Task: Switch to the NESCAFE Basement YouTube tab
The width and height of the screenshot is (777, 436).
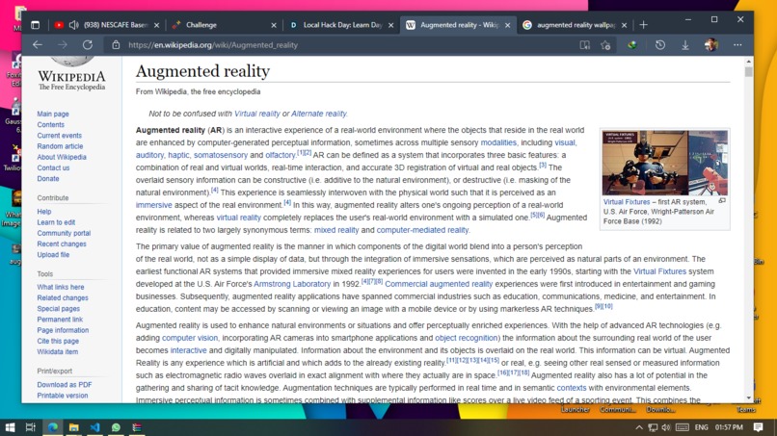Action: click(106, 25)
